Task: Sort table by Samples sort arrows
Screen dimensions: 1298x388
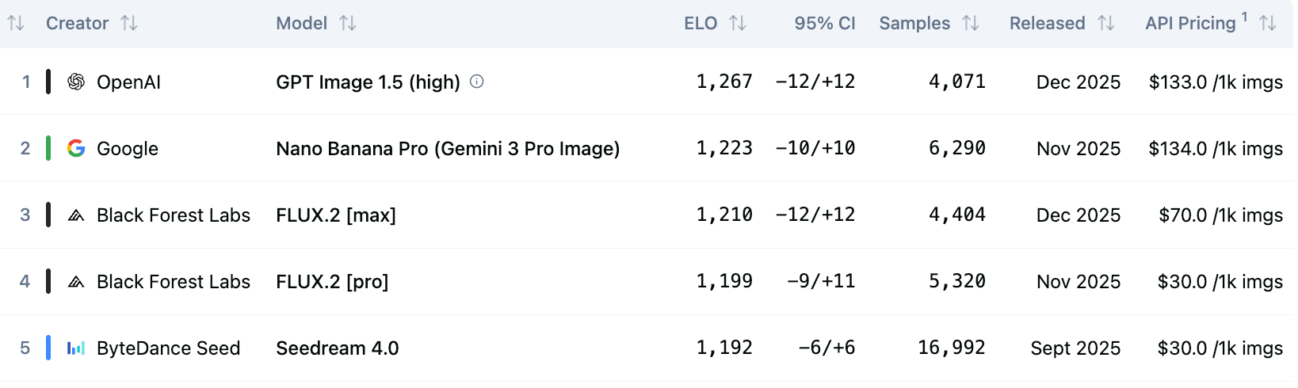Action: (971, 23)
